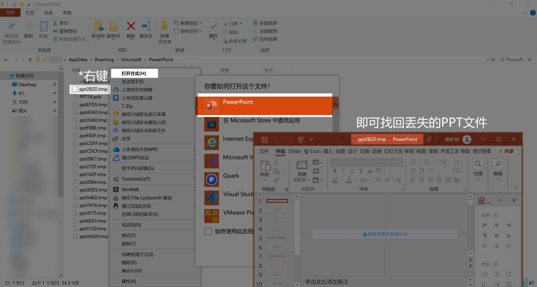
Task: Click the PowerPoint app icon in open-with list
Action: click(211, 106)
